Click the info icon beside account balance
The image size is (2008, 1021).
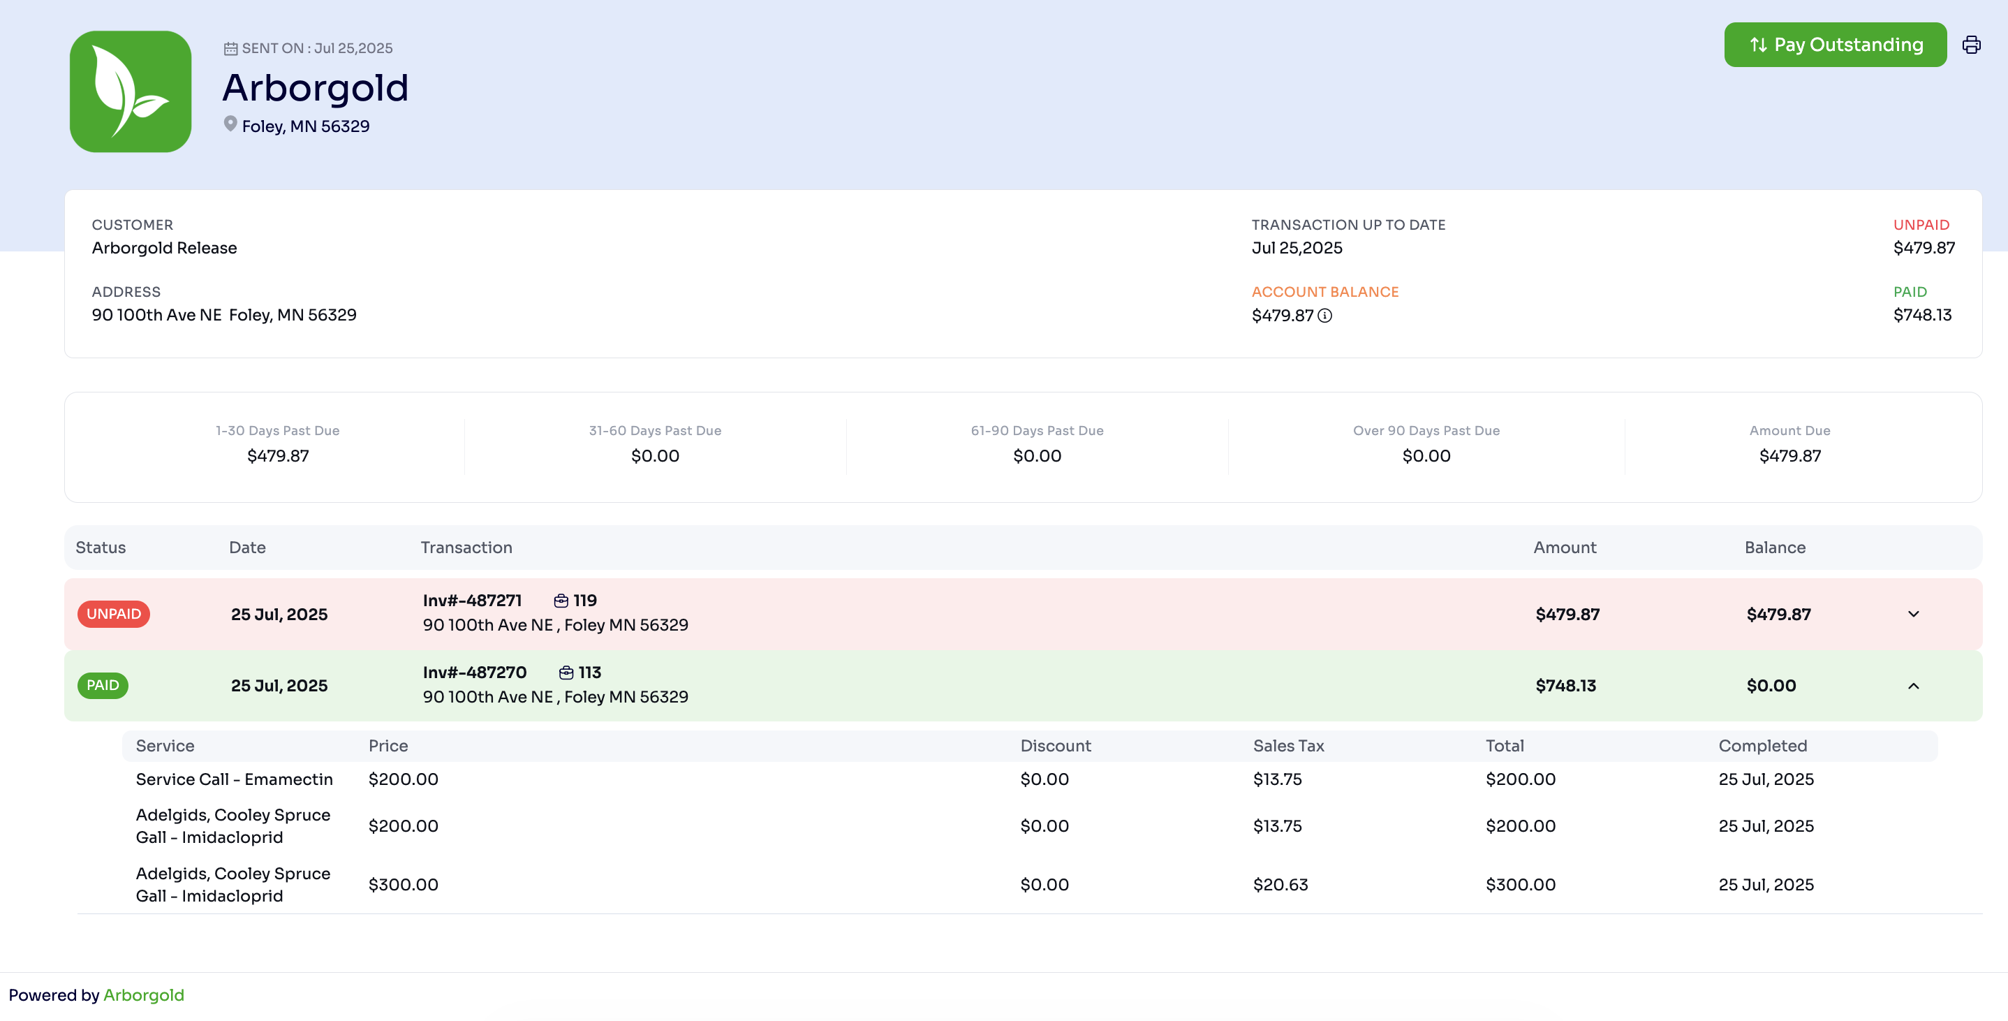(x=1325, y=316)
